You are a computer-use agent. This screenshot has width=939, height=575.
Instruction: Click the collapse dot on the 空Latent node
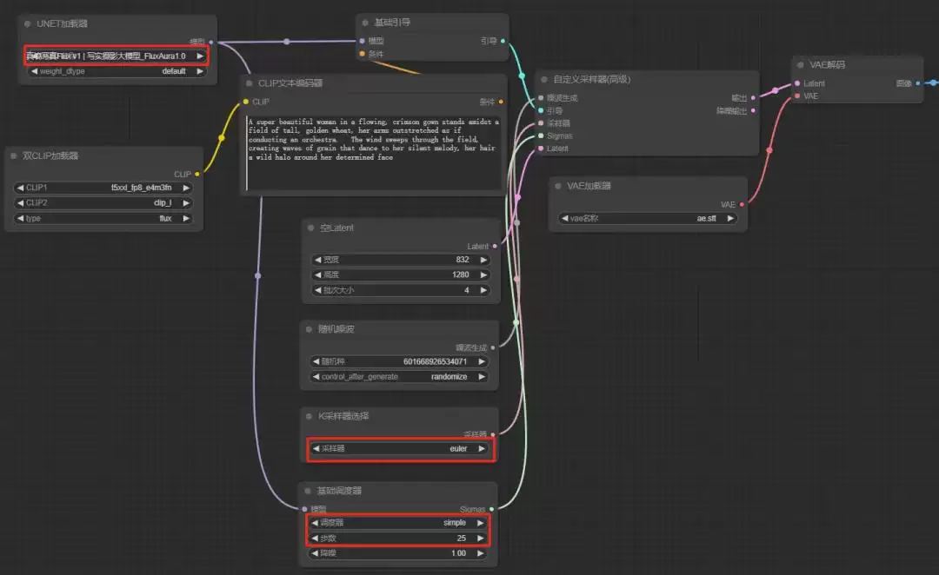(x=310, y=228)
